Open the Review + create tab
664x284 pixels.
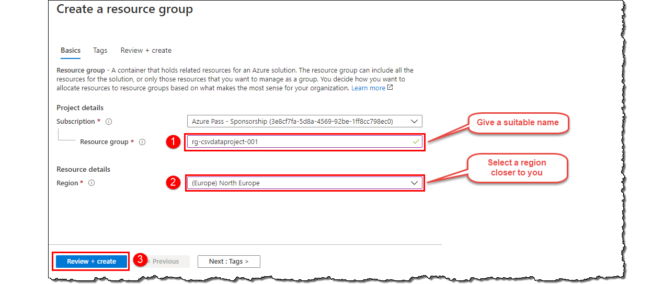coord(146,51)
